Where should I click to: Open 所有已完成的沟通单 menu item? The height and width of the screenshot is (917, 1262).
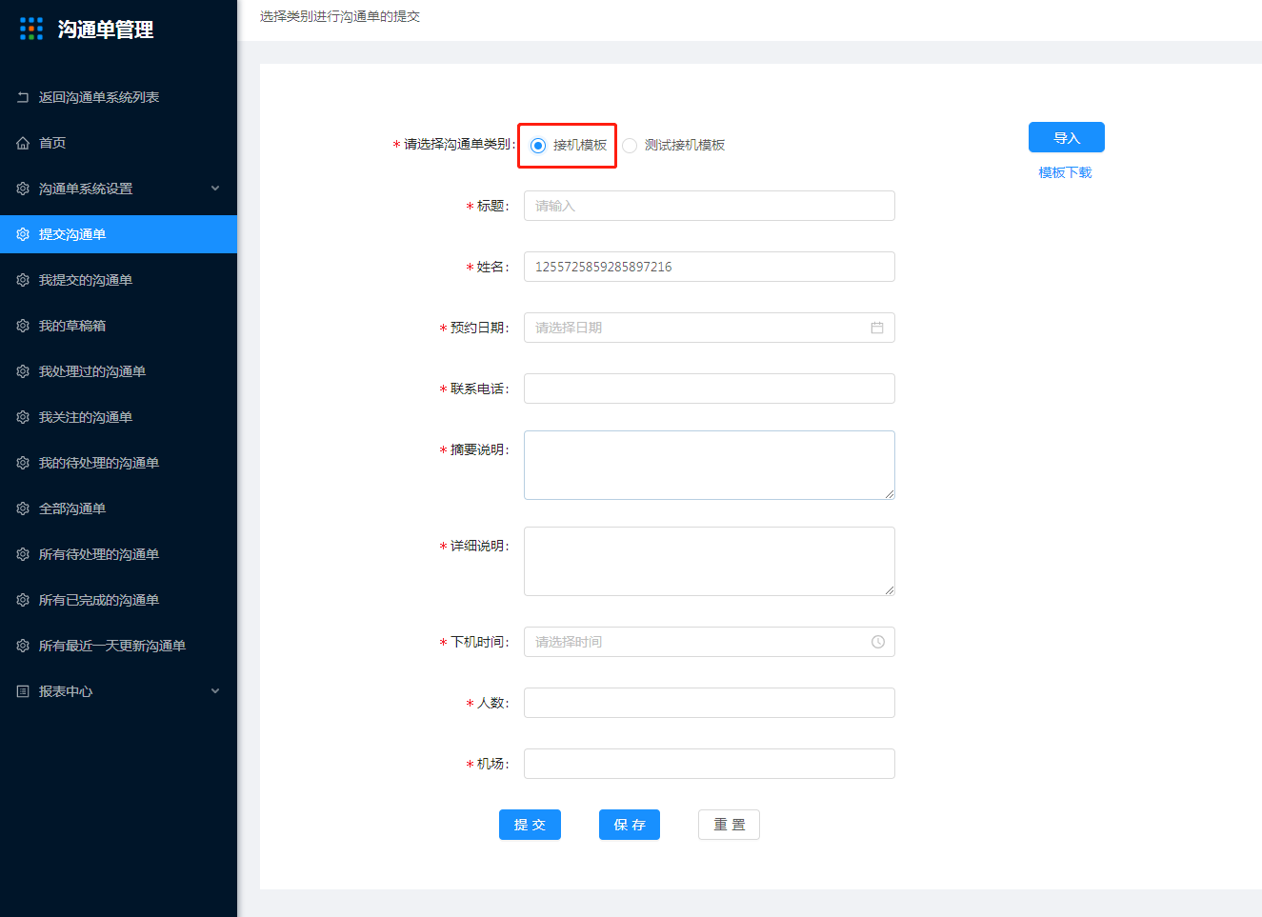[118, 600]
